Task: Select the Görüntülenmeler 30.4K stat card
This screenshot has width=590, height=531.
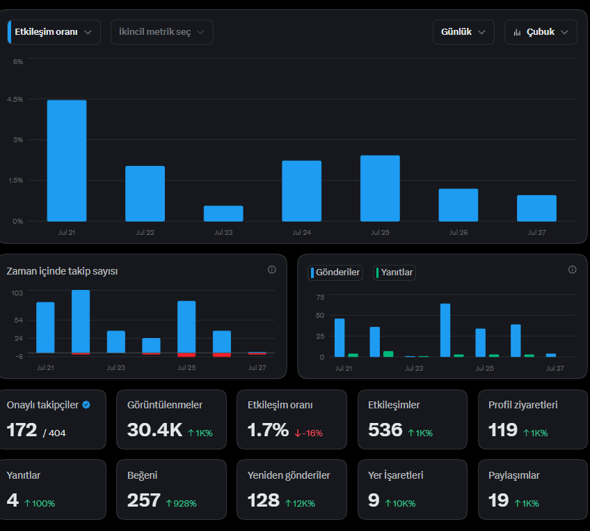Action: click(171, 420)
